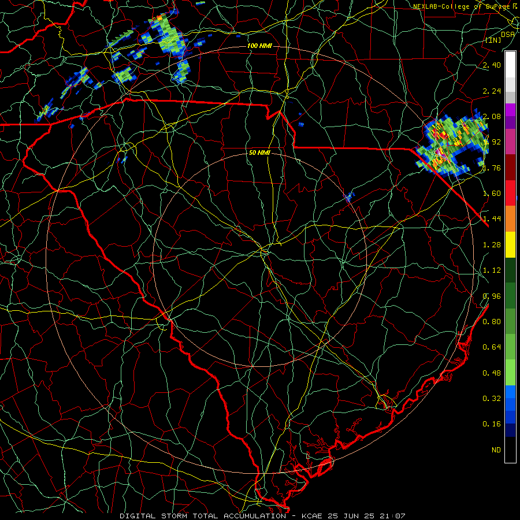Select the DSA product label

coord(508,35)
